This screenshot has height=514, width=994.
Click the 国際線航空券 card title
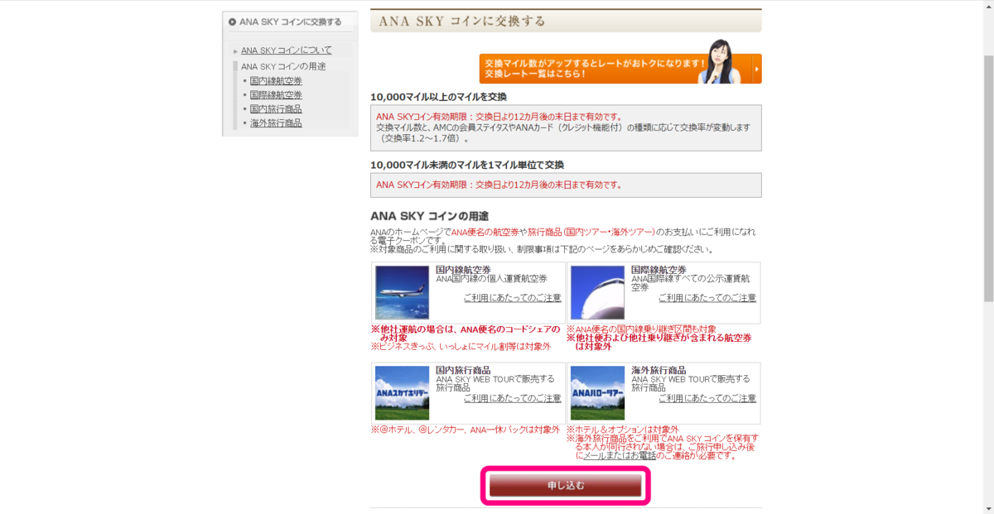tap(659, 270)
